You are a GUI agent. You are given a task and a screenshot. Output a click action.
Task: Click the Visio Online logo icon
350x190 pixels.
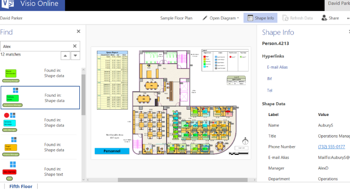pyautogui.click(x=8, y=4)
